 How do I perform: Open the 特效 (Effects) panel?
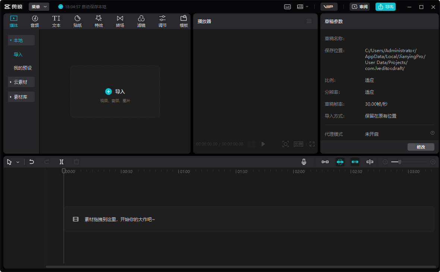[98, 21]
